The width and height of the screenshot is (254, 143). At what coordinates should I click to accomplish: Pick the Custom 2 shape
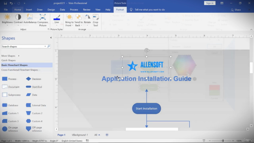[34, 113]
